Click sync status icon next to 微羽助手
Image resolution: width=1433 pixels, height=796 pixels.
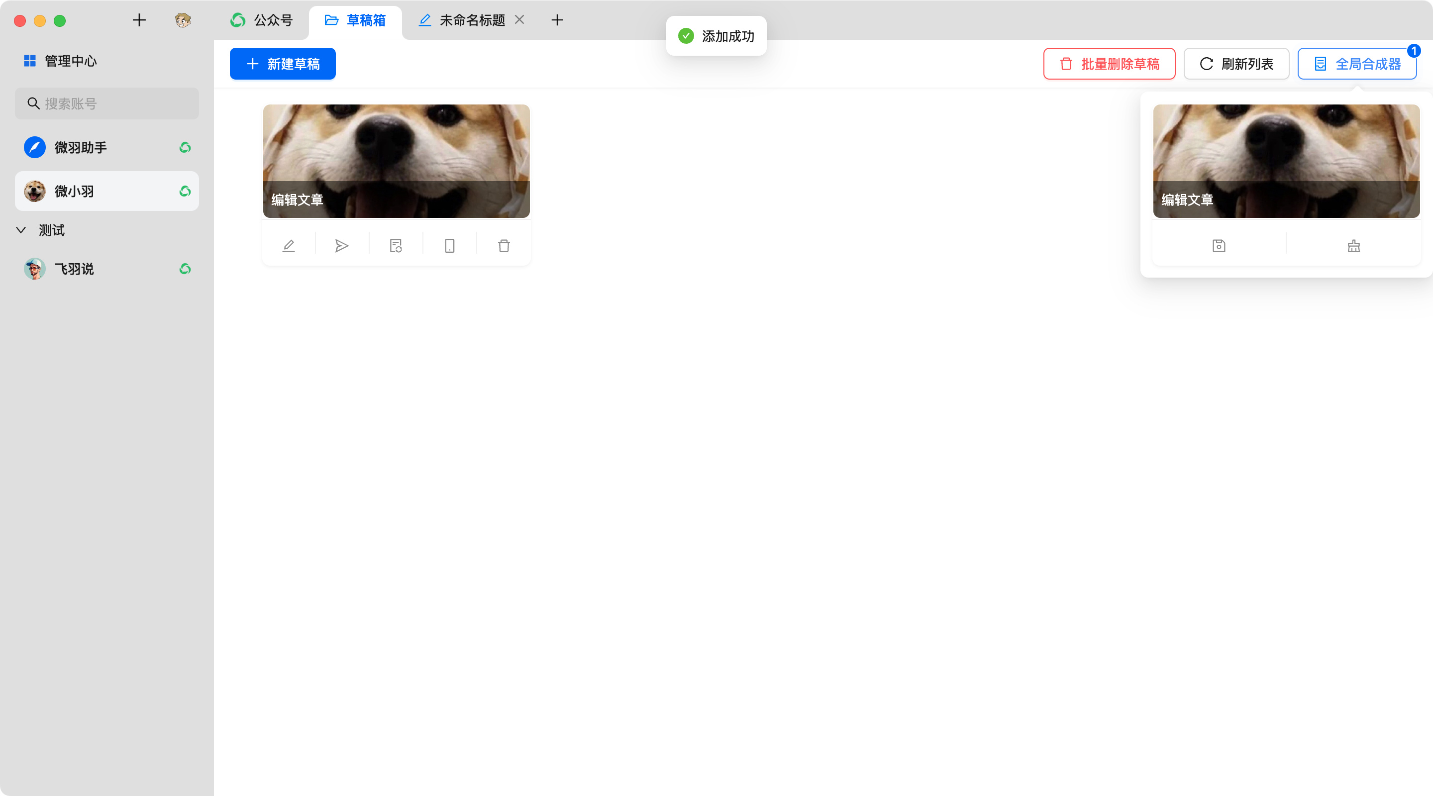[x=185, y=147]
